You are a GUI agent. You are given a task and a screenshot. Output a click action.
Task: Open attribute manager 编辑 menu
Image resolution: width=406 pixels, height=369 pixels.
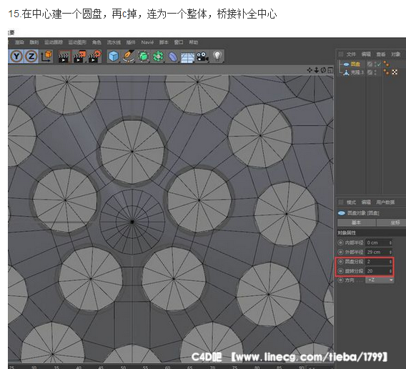366,202
